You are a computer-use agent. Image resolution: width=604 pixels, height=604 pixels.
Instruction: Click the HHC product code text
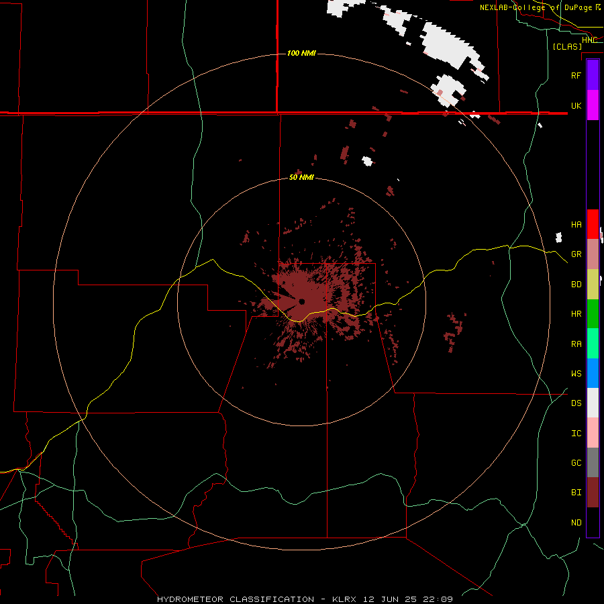tap(589, 40)
